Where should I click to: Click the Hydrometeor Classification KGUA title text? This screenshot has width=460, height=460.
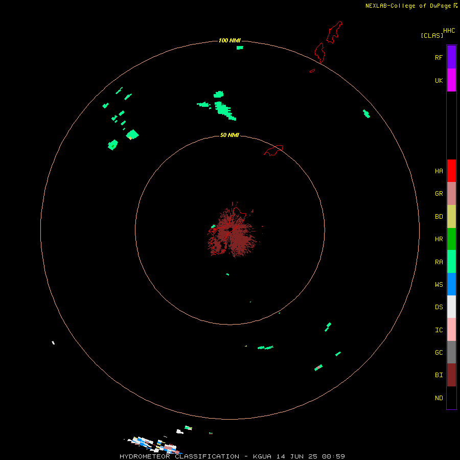click(x=232, y=456)
